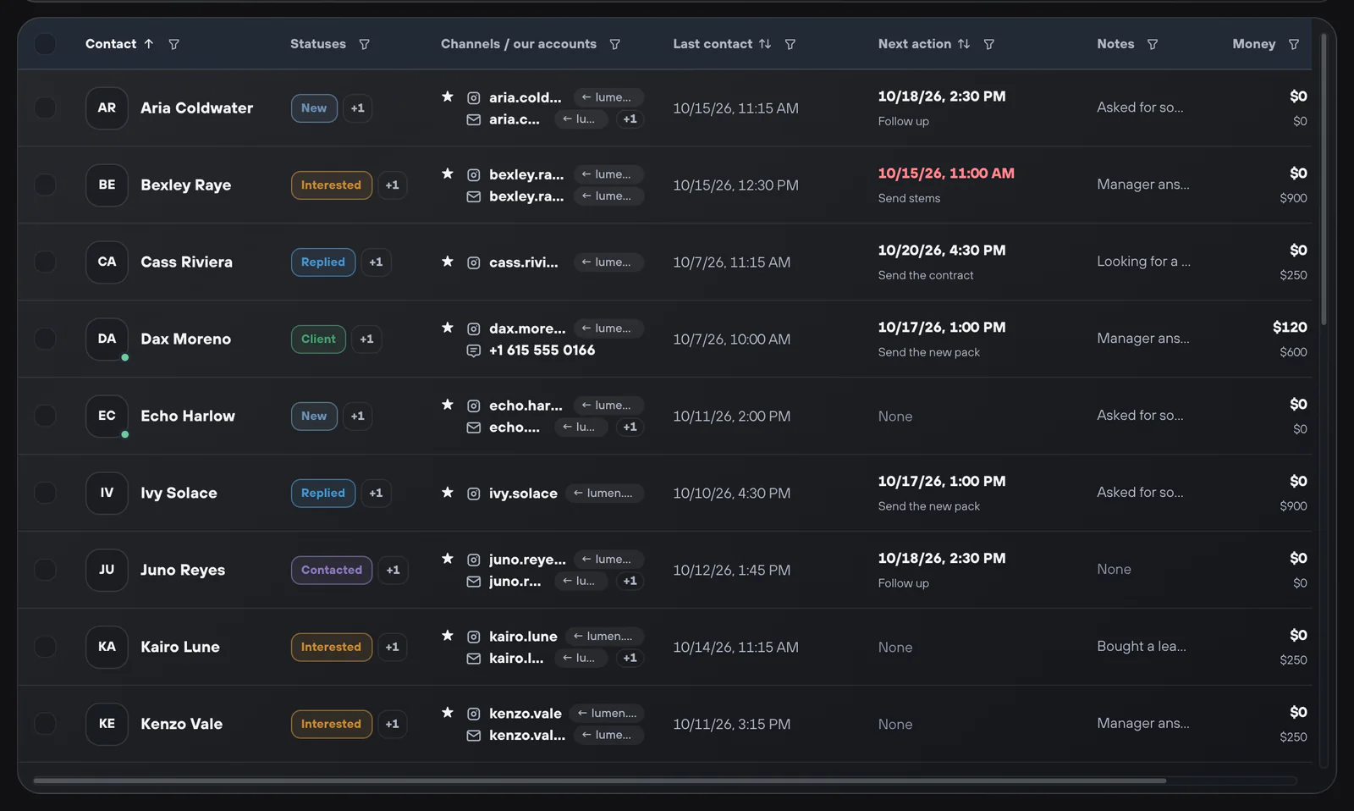Viewport: 1354px width, 811px height.
Task: Click the Notes column filter icon
Action: click(1152, 44)
